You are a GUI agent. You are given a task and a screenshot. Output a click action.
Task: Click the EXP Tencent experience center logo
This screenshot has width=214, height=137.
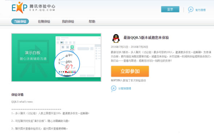click(x=33, y=8)
